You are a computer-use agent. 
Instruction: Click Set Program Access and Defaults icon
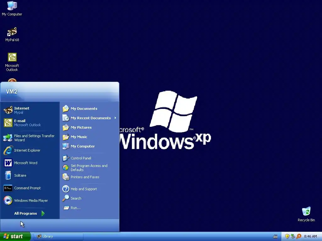tap(66, 168)
